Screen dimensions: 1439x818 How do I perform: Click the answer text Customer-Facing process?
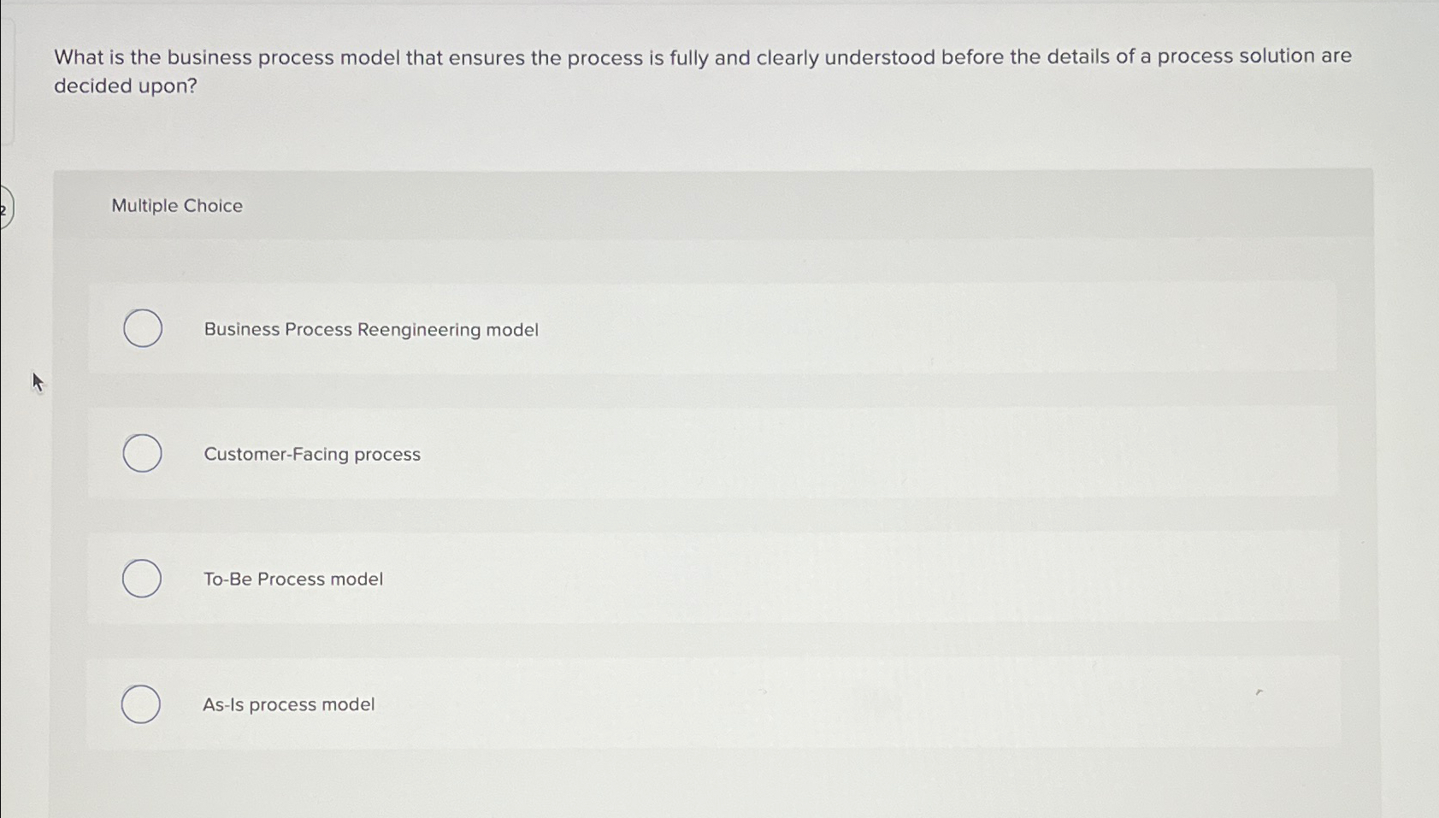coord(312,454)
